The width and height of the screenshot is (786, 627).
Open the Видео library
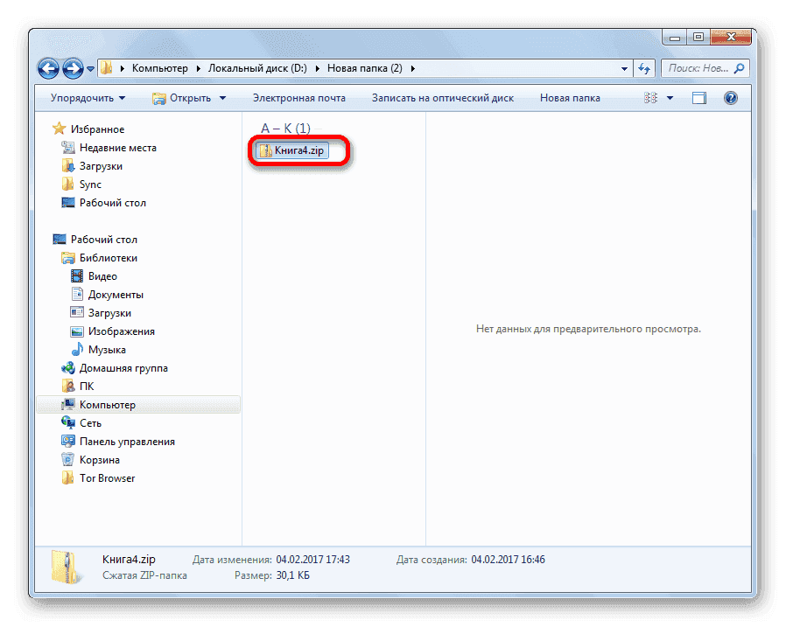[x=102, y=276]
